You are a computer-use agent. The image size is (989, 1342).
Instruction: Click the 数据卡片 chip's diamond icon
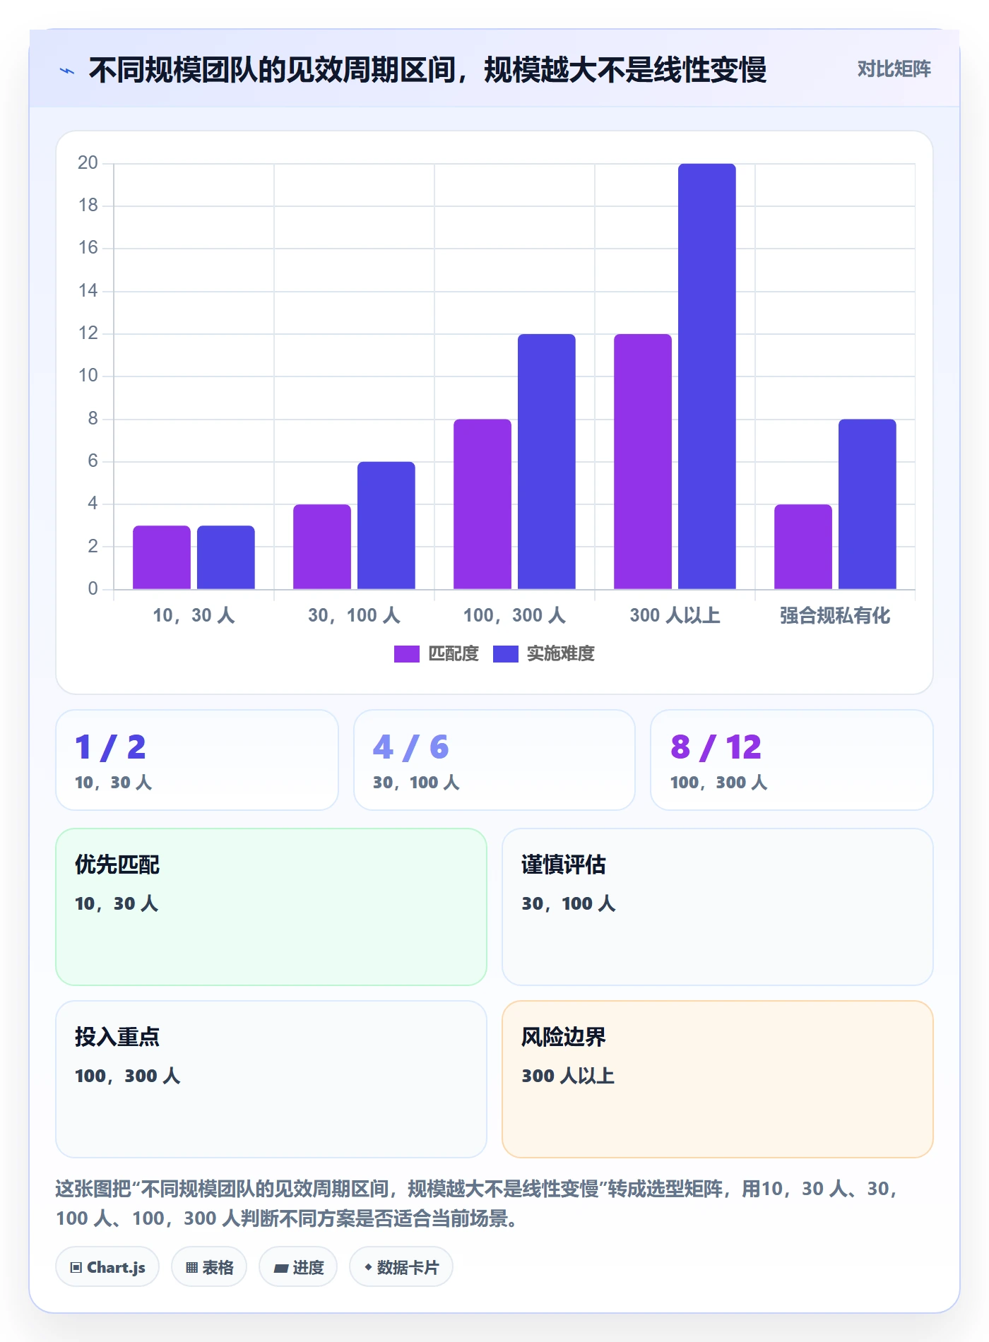click(x=368, y=1267)
